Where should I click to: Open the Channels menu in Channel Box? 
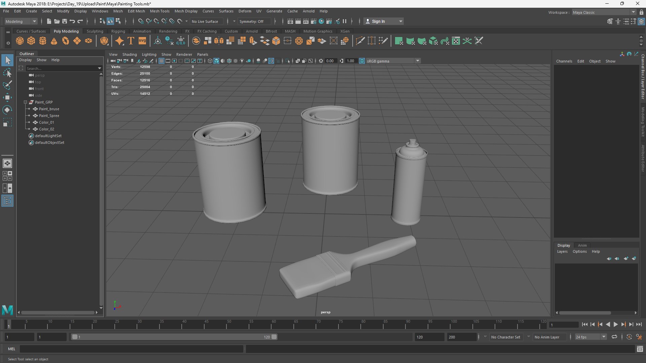[564, 61]
